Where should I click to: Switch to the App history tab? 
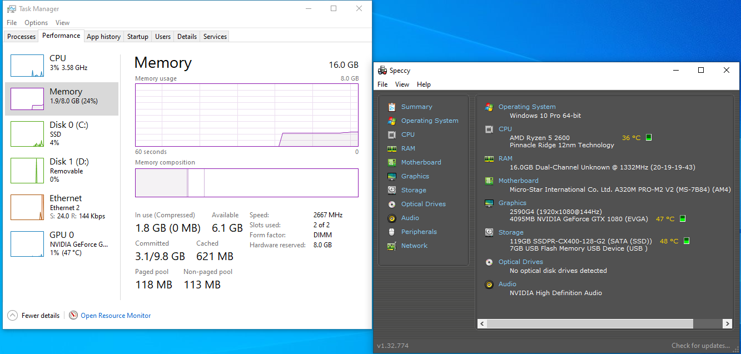coord(103,37)
